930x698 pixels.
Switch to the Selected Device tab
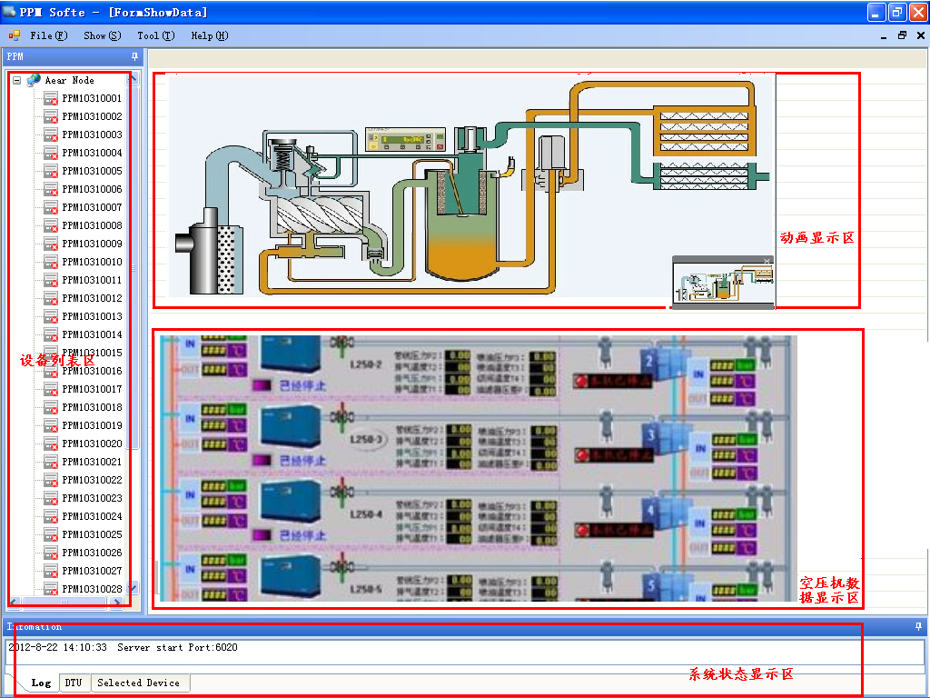click(x=138, y=683)
